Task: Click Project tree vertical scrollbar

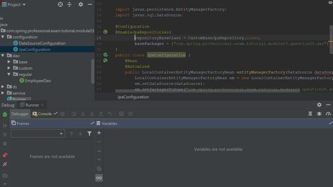Action: [93, 71]
